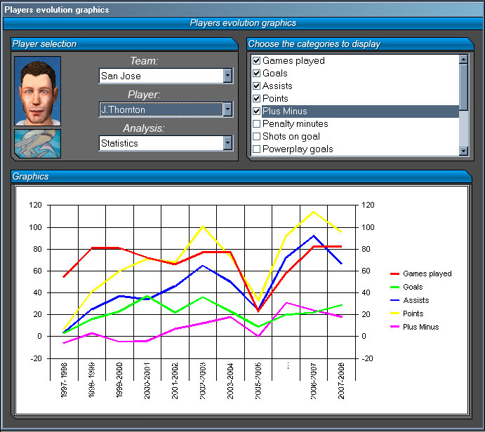This screenshot has height=432, width=485.
Task: Click the magenta Plus Minus legend swatch
Action: 394,327
